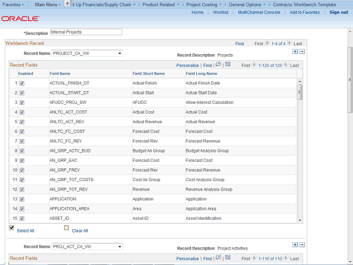Sort grid by Enabled column header

point(26,73)
